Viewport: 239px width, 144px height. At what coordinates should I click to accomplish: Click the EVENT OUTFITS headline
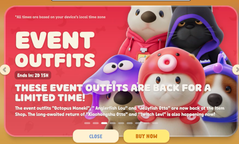point(55,50)
